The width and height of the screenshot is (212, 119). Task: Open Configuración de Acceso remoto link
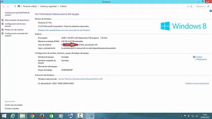[x=15, y=25]
